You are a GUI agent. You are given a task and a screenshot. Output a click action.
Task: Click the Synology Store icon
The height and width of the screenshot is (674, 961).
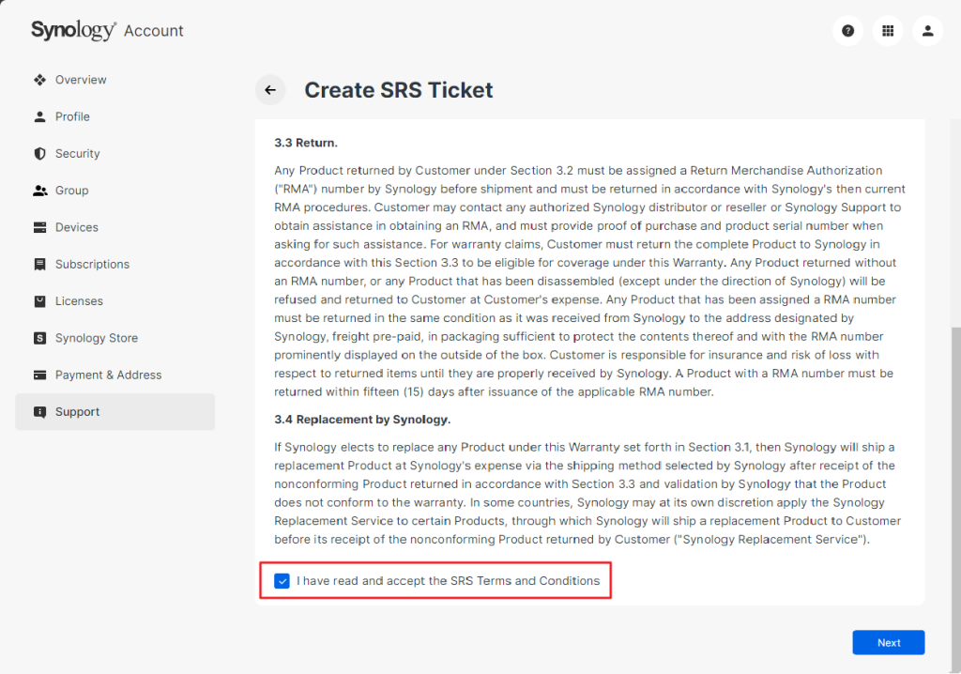39,338
